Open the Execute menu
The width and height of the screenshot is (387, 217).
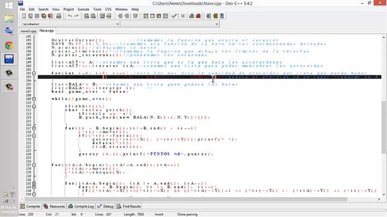(83, 10)
